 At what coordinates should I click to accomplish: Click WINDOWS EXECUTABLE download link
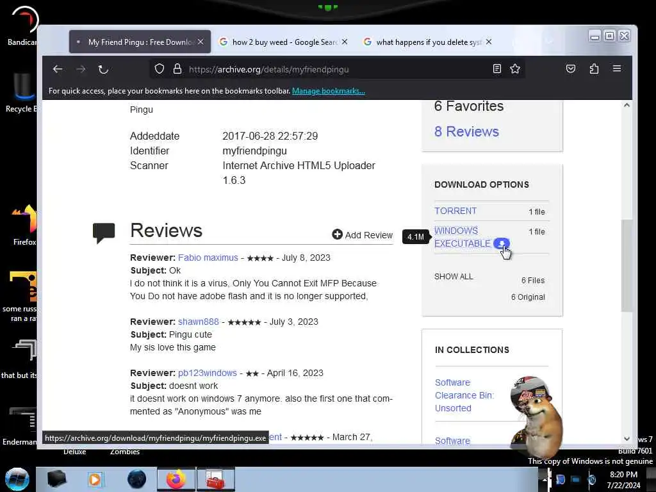[x=462, y=237]
